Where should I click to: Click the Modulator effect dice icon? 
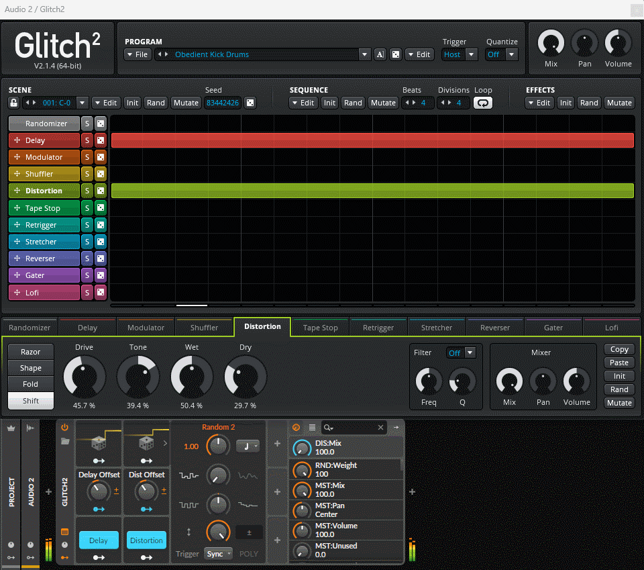pyautogui.click(x=100, y=157)
